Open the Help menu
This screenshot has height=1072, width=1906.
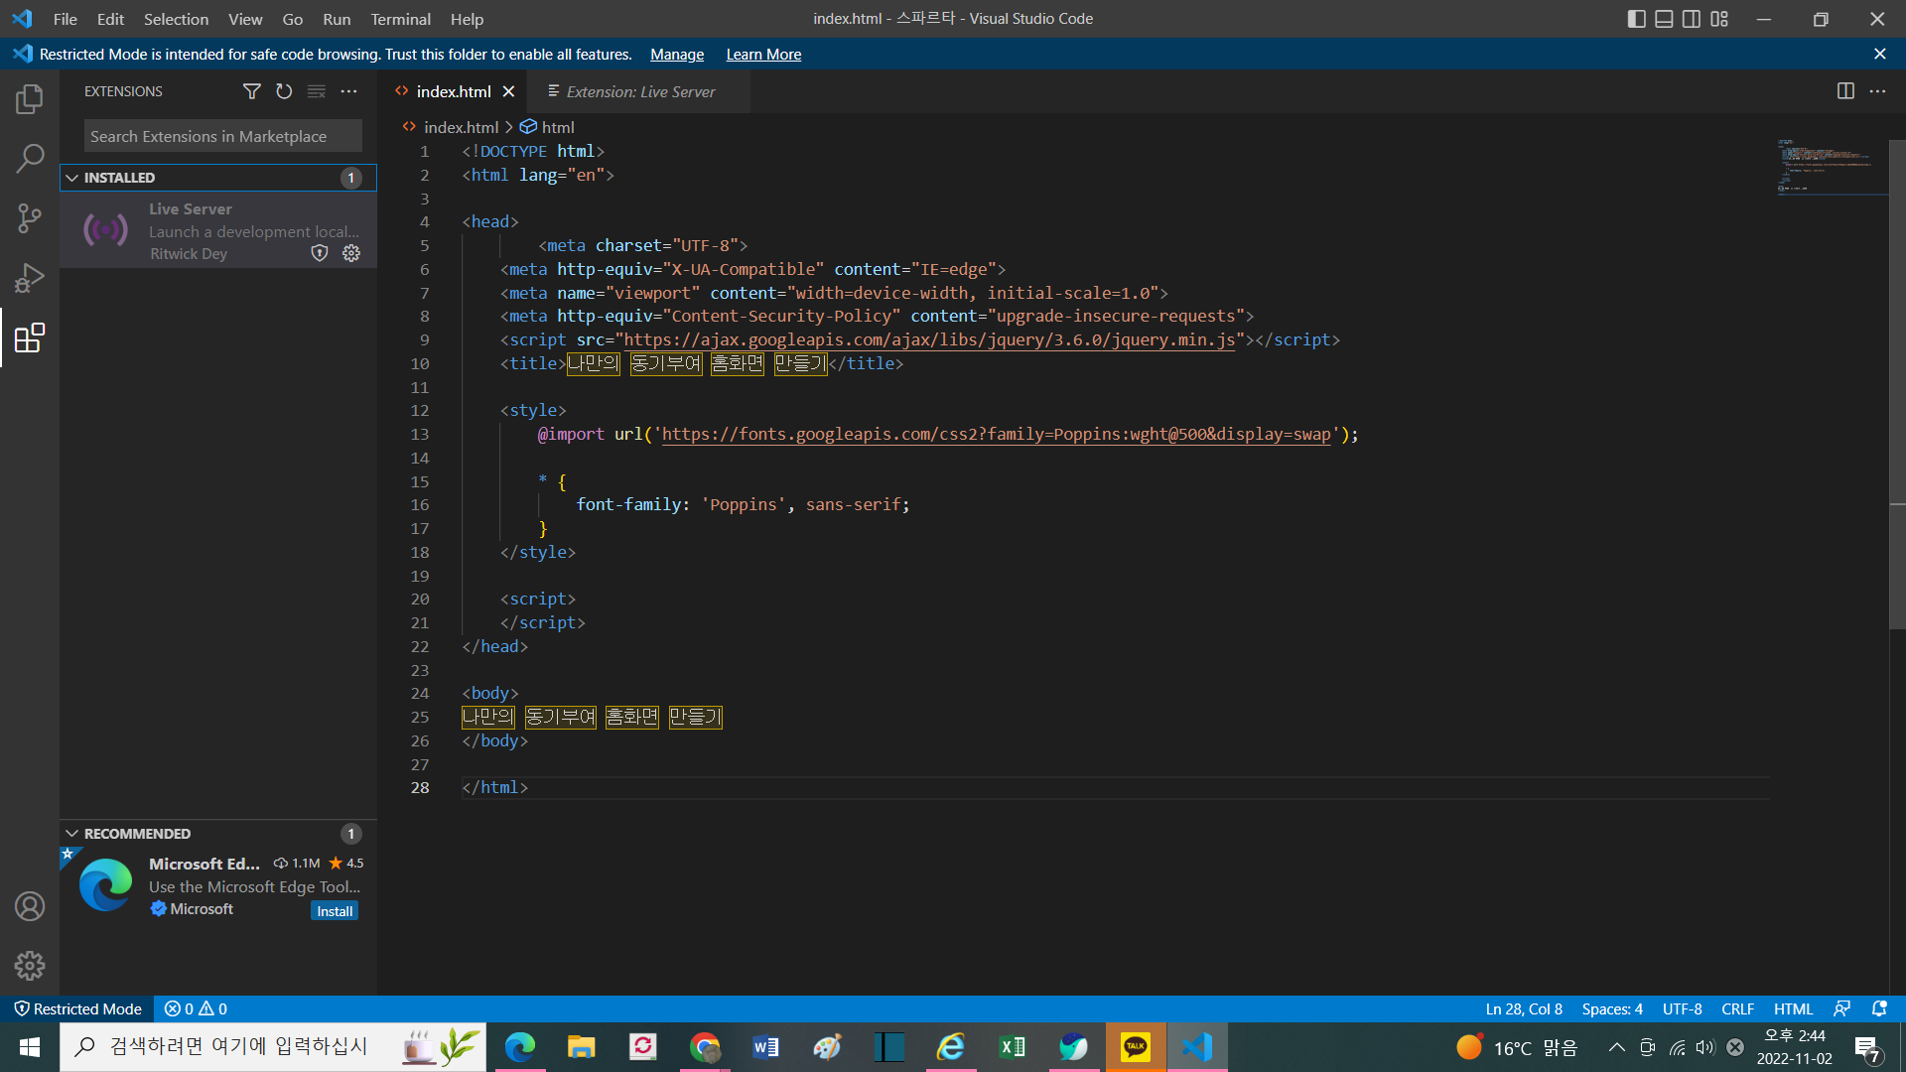tap(467, 19)
